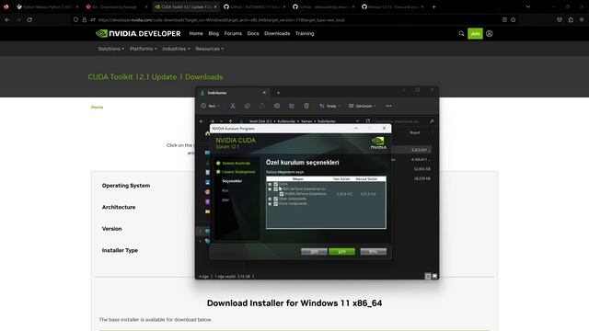Viewport: 589px width, 331px height.
Task: List all Firefox tabs with the chevron
Action: (x=528, y=6)
